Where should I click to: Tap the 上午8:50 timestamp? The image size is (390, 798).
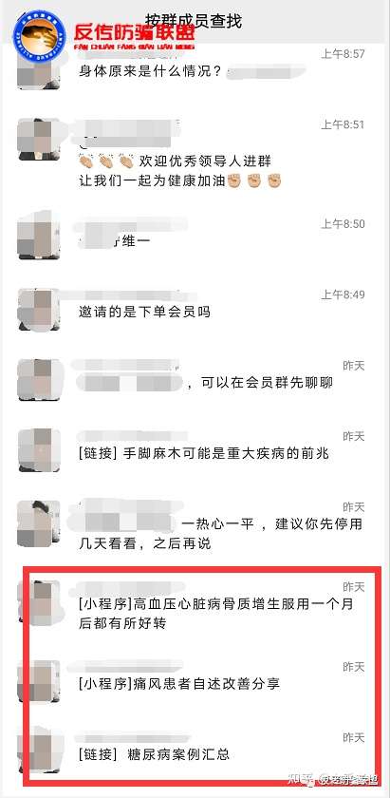click(x=343, y=224)
